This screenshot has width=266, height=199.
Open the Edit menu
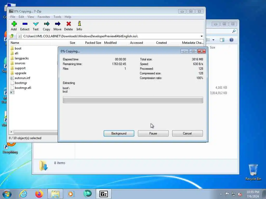pyautogui.click(x=21, y=17)
